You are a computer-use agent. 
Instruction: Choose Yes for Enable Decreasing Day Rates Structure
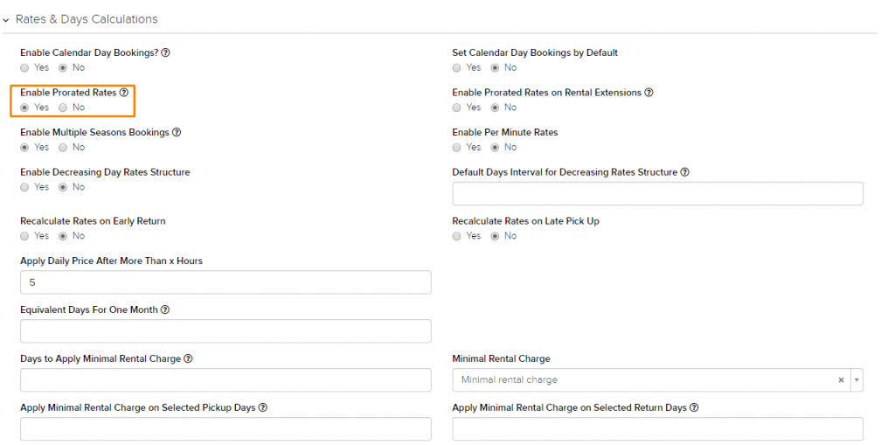[x=24, y=187]
